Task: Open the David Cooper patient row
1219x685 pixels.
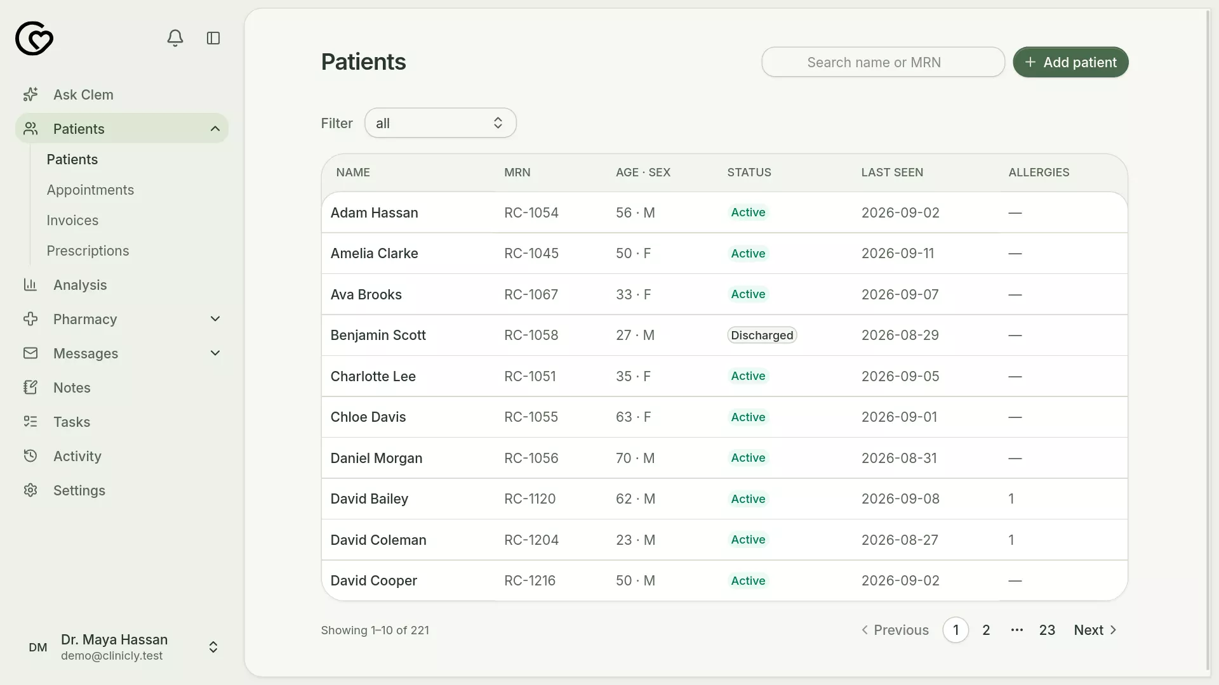Action: tap(724, 580)
